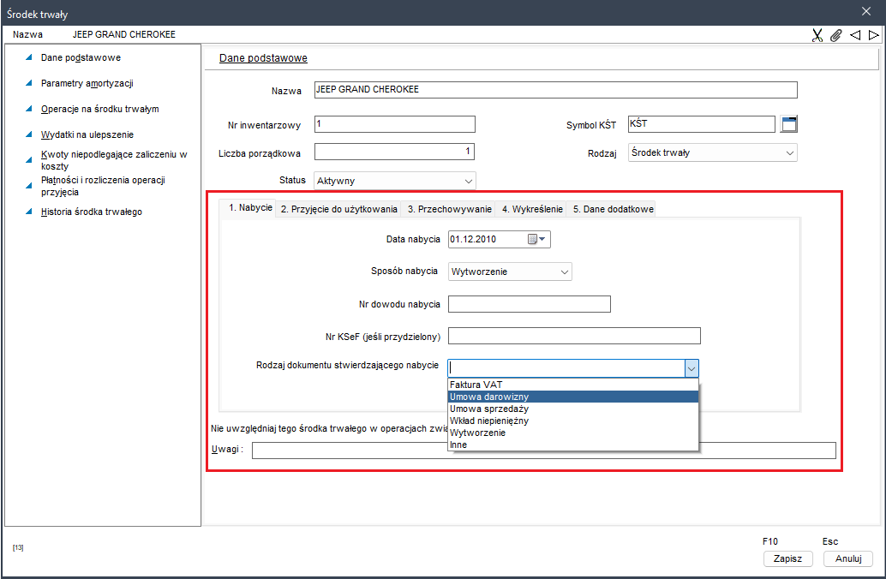Open the 4. Wykreślenie tab
Image resolution: width=886 pixels, height=579 pixels.
(x=532, y=209)
